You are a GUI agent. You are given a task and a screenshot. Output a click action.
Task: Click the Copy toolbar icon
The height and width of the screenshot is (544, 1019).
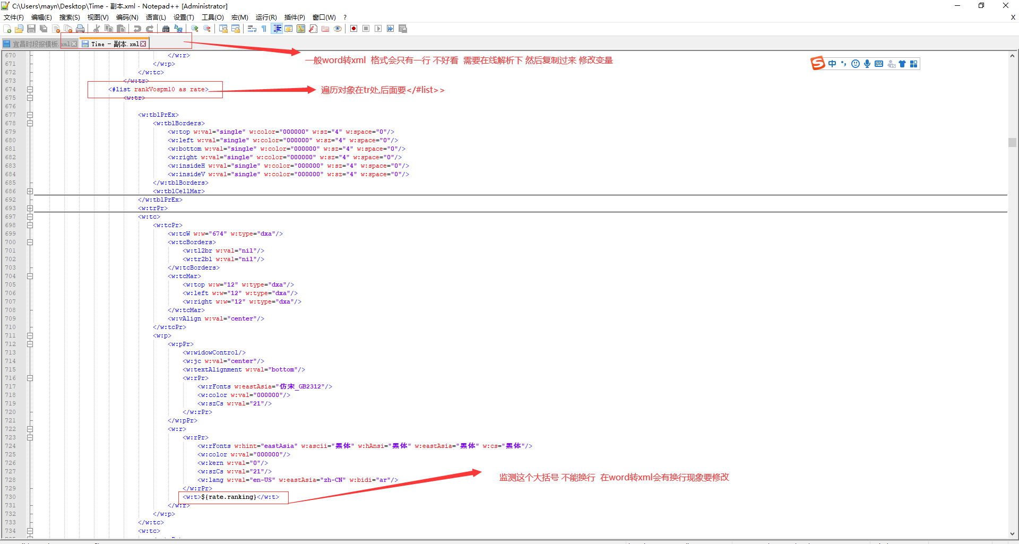point(109,29)
